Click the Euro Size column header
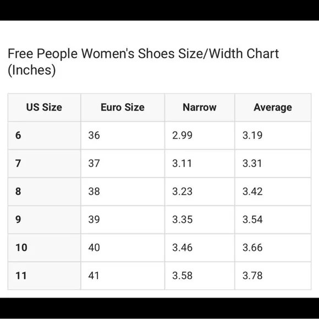The image size is (319, 319). [123, 107]
